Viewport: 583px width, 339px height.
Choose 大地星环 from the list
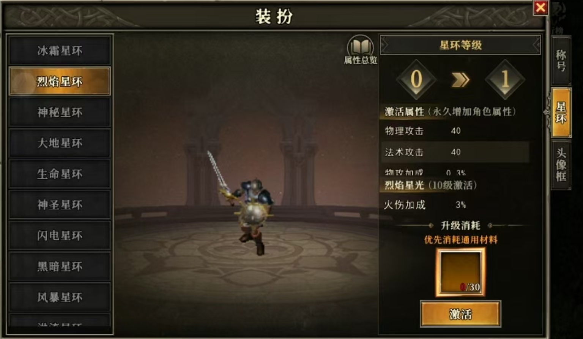point(60,143)
